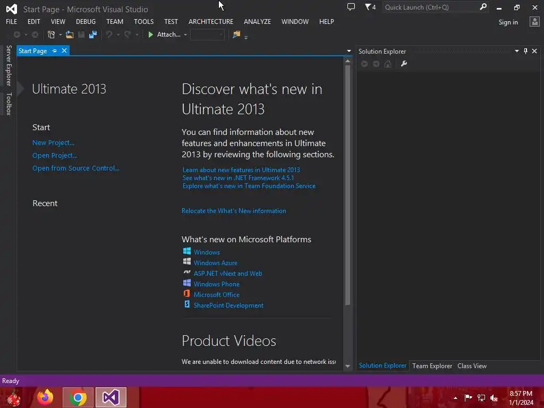Open Chrome from the taskbar
Viewport: 544px width, 408px height.
(78, 397)
